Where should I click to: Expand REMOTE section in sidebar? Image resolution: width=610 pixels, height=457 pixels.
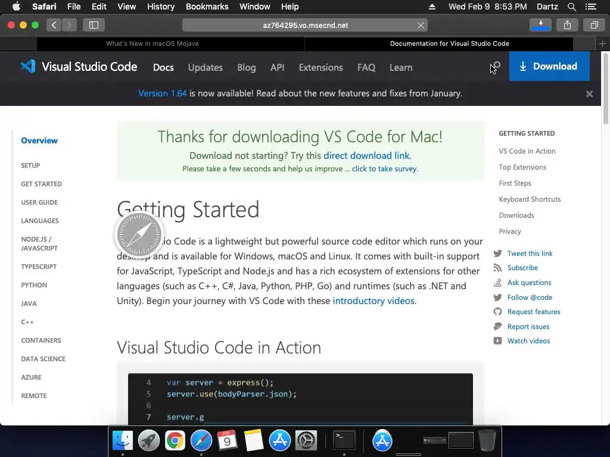click(34, 396)
